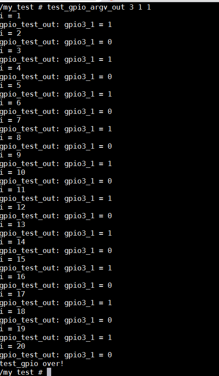Click the 'i = 17' output line
219x376 pixels.
pyautogui.click(x=13, y=294)
